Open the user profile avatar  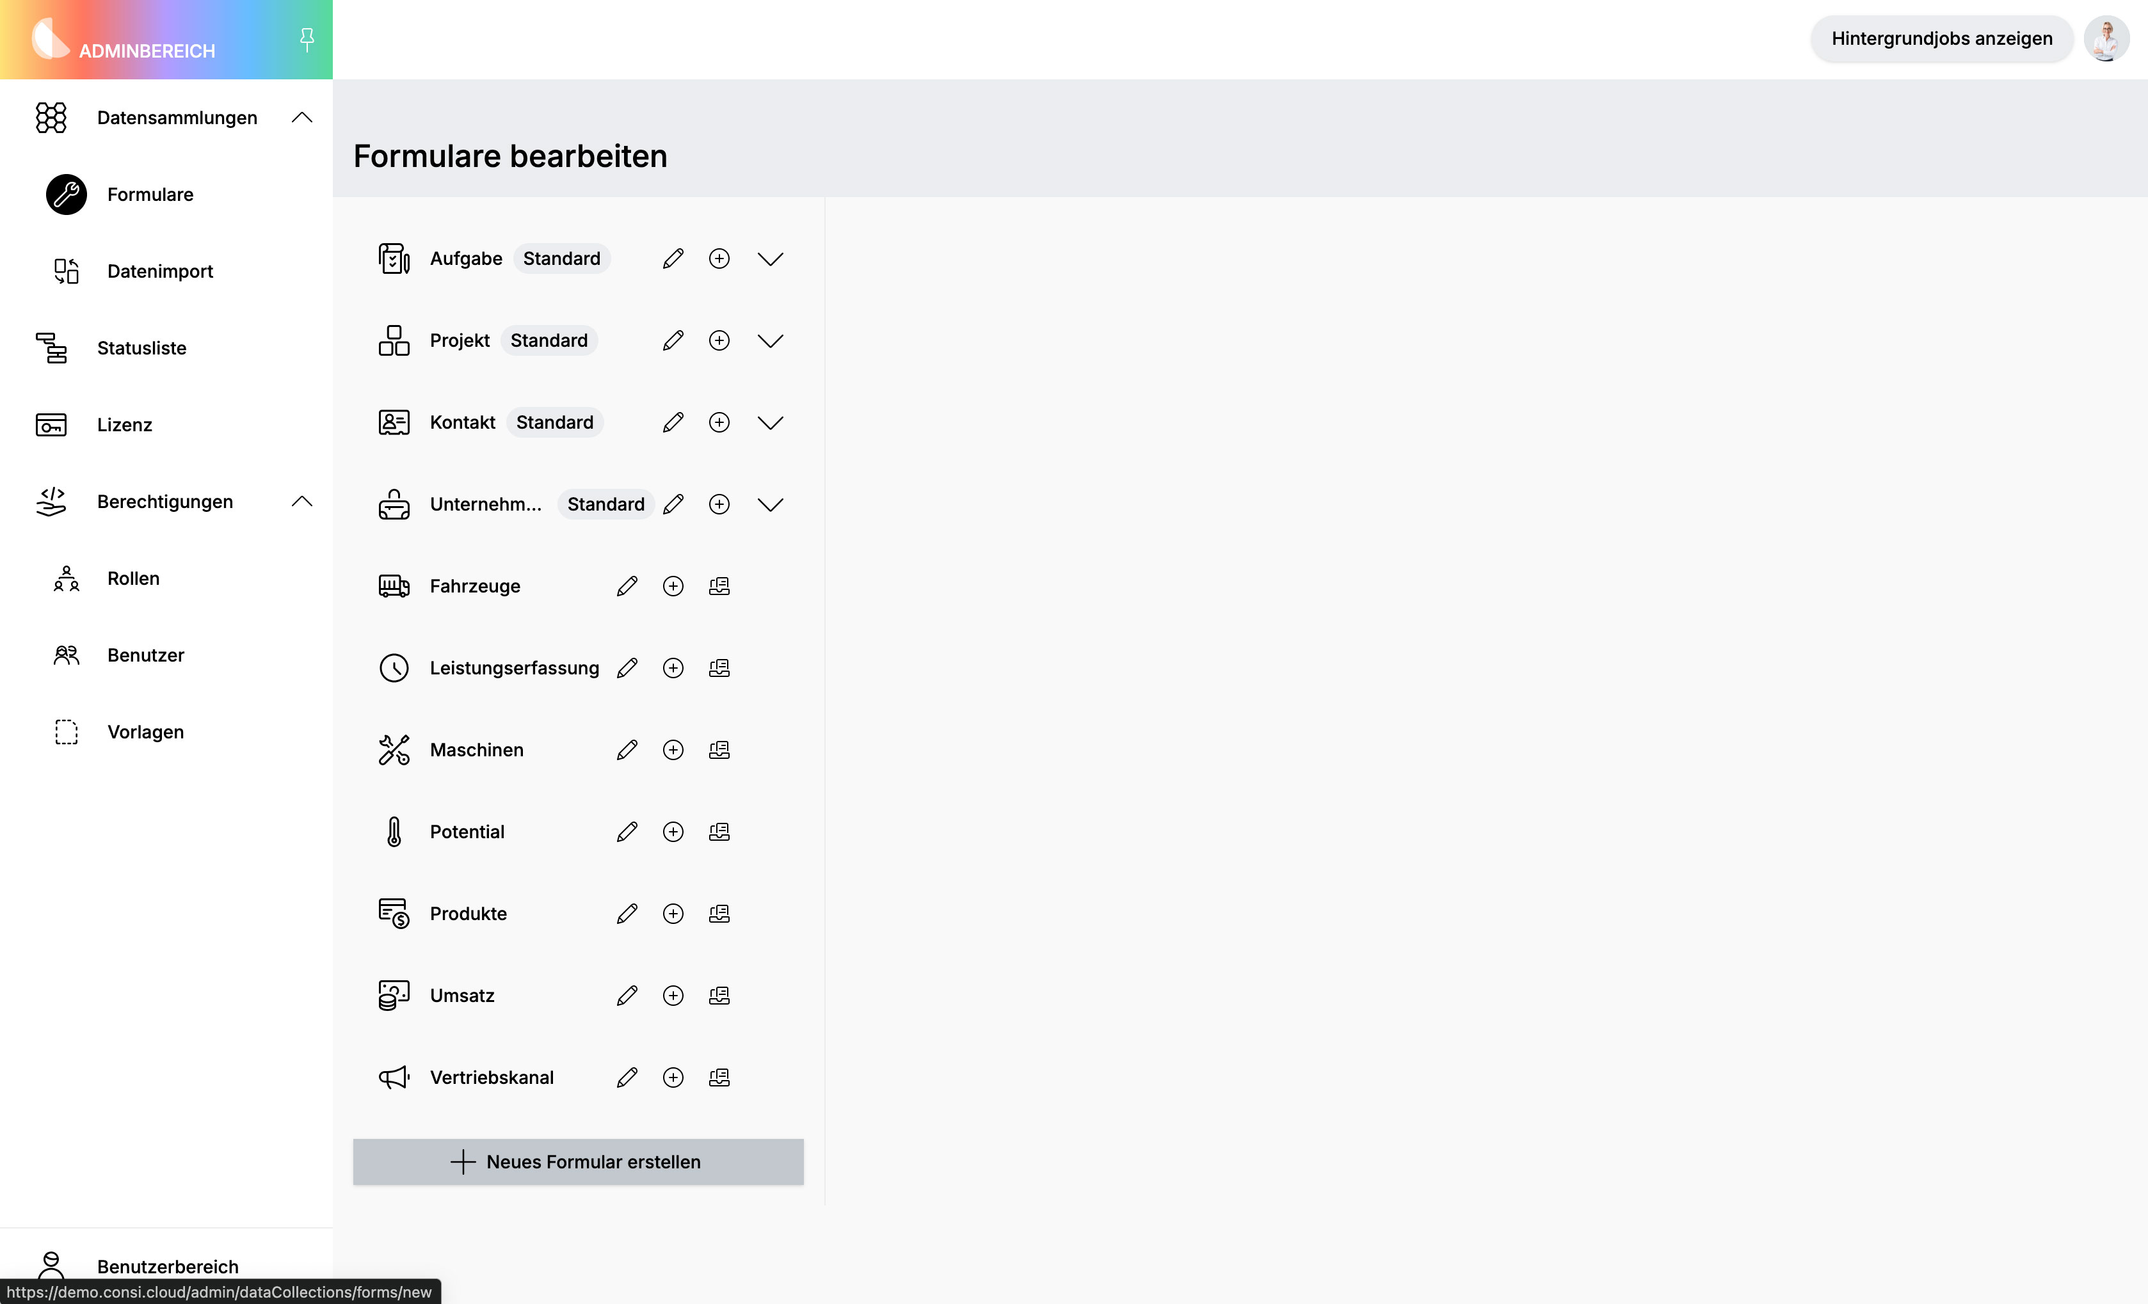(2106, 39)
